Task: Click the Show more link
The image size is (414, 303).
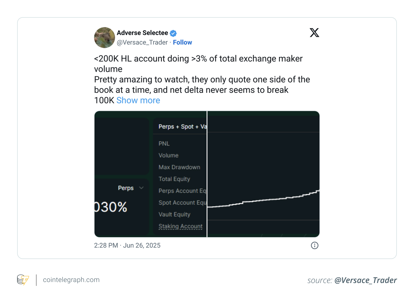Action: pyautogui.click(x=138, y=100)
